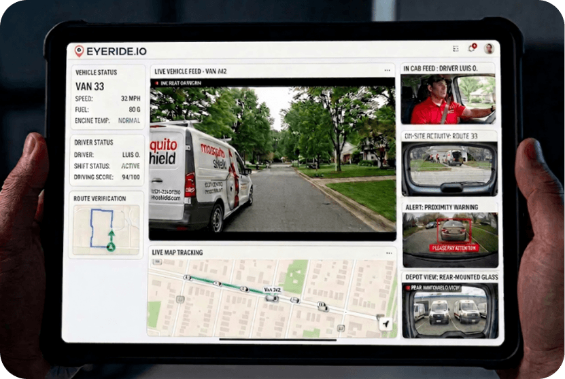Open the On-Site Activity Route 33 video
Viewport: 565px width, 379px height.
point(449,169)
